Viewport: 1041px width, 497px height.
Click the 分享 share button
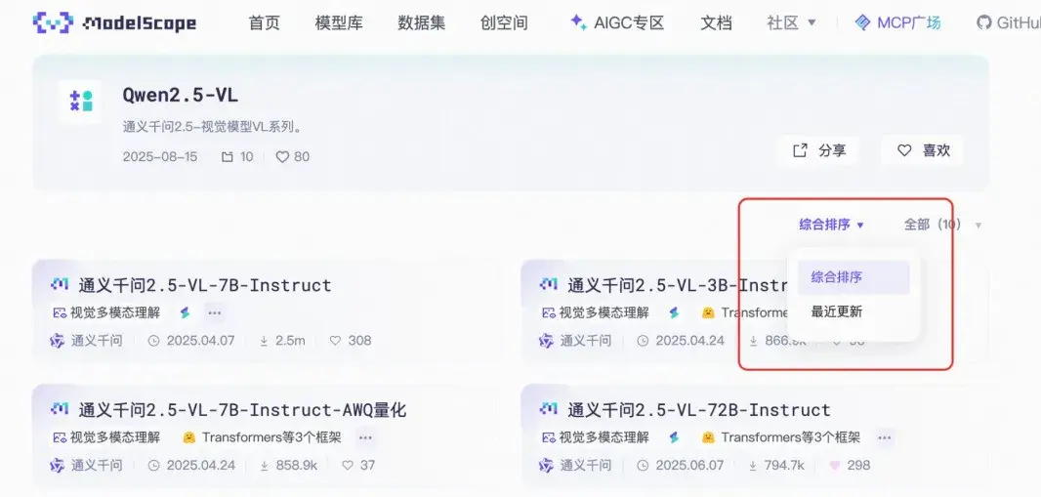coord(819,150)
